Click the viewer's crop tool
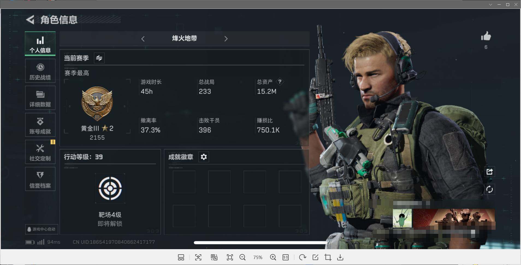This screenshot has width=521, height=265. point(328,257)
